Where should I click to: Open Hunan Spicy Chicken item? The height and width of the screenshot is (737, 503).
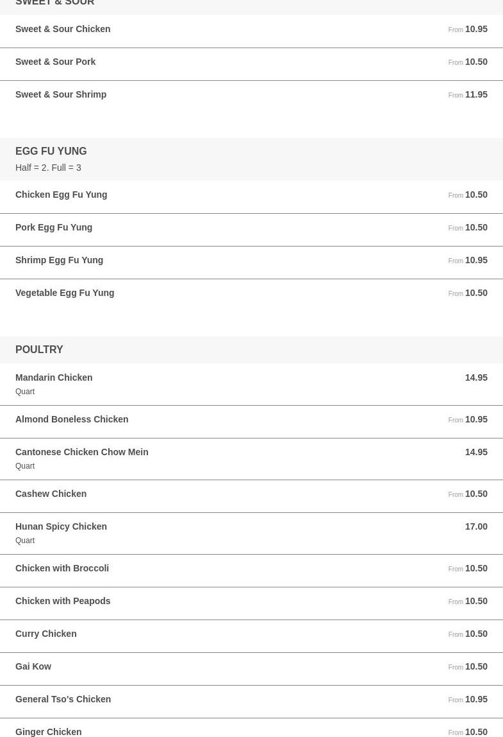tap(251, 533)
